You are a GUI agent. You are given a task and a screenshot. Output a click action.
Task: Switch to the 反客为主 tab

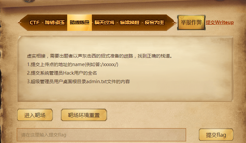tap(154, 23)
